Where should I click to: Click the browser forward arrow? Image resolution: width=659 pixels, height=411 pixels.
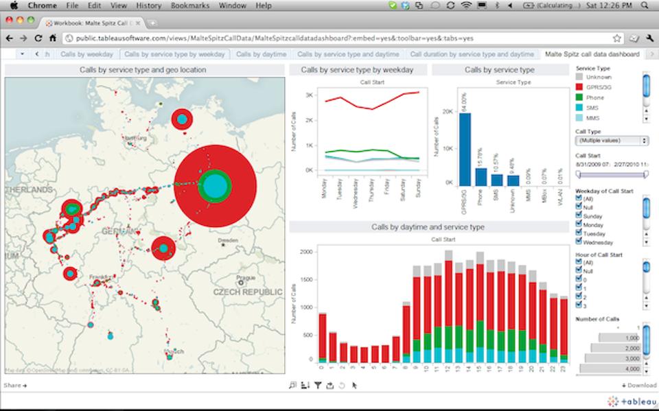point(23,38)
